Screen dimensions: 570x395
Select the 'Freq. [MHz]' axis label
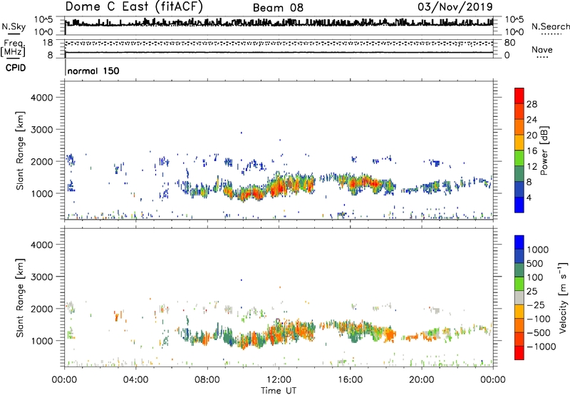click(x=13, y=48)
